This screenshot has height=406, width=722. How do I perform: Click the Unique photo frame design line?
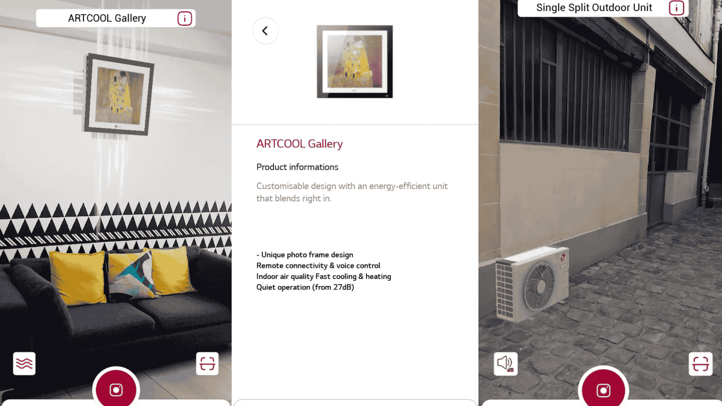tap(305, 255)
